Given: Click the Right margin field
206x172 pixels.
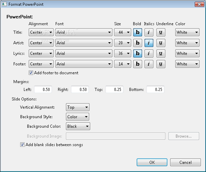Looking at the screenshot, I should click(80, 90).
